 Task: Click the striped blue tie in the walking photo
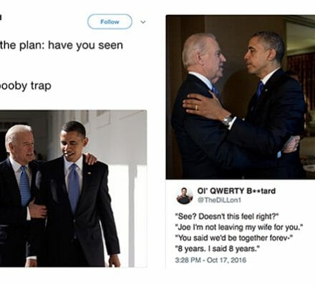click(25, 186)
